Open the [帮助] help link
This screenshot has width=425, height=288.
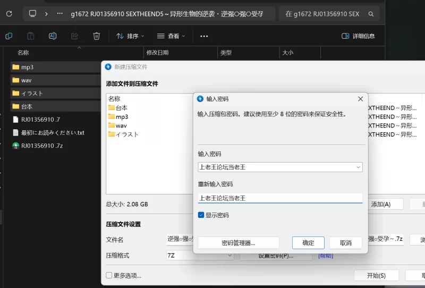click(x=326, y=256)
